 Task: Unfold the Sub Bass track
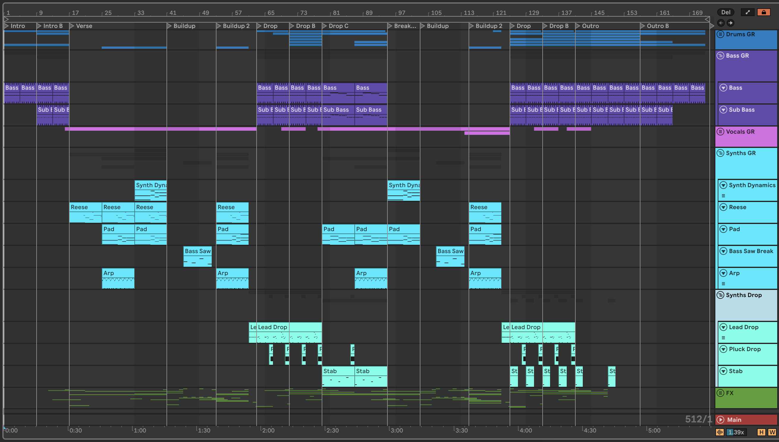pos(723,110)
